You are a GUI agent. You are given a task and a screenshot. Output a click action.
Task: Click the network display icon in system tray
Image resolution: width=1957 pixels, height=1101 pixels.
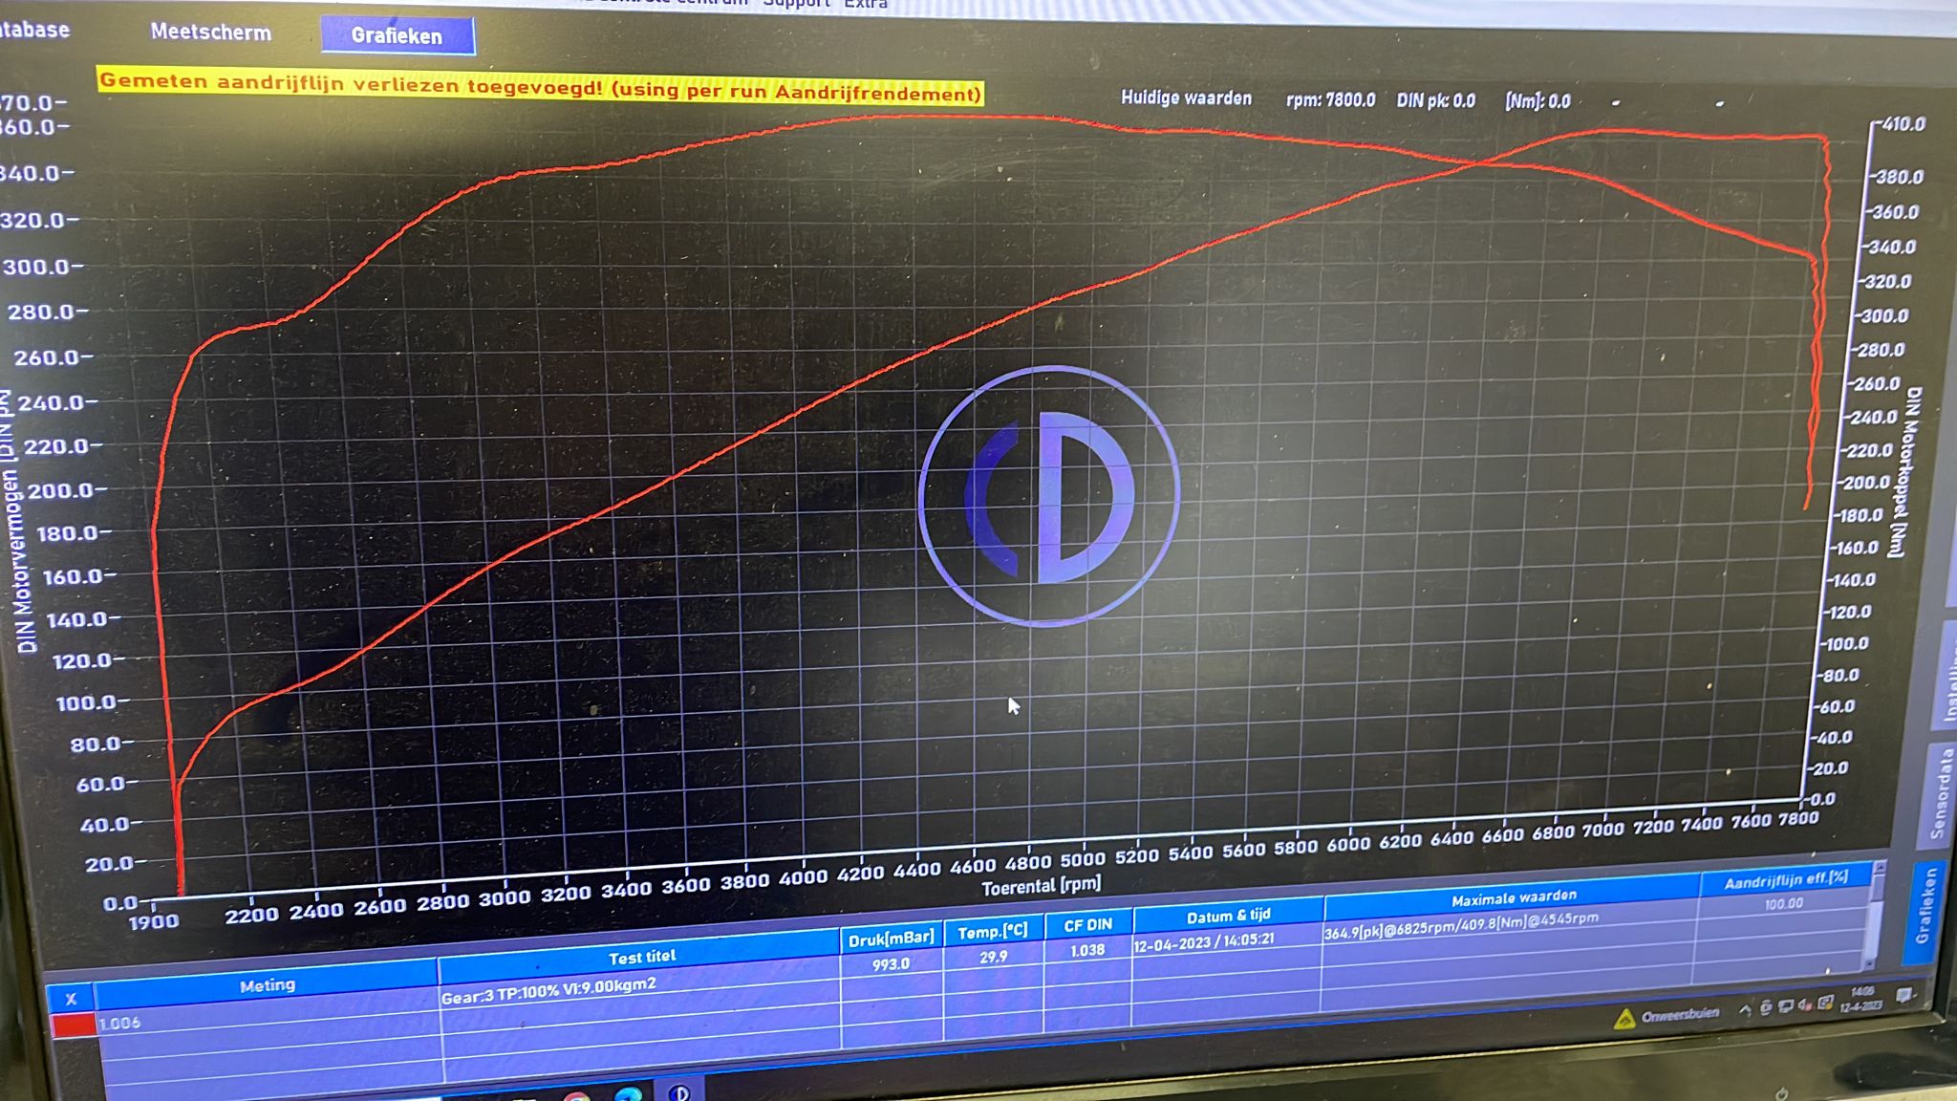(x=1784, y=1006)
